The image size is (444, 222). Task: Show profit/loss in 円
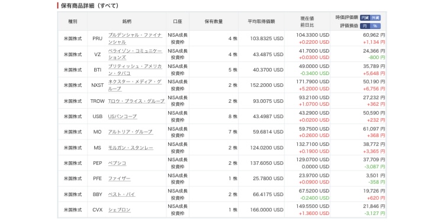[x=365, y=26]
